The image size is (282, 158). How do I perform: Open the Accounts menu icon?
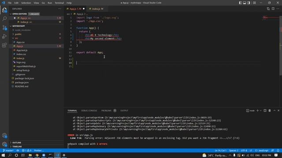[x=4, y=136]
